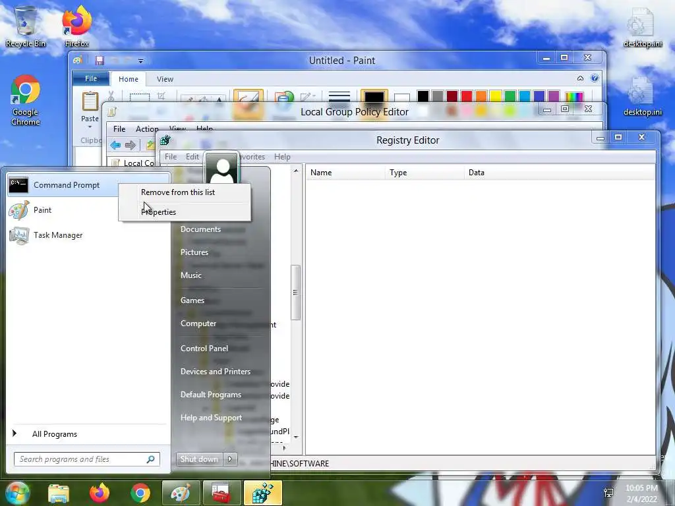
Task: Open the File menu in Registry Editor
Action: click(171, 157)
